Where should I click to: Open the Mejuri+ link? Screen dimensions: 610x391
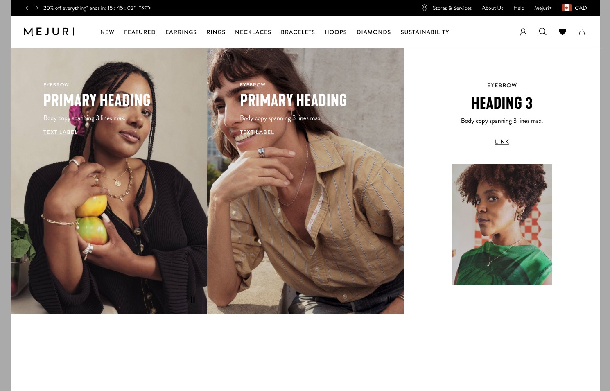[x=543, y=8]
